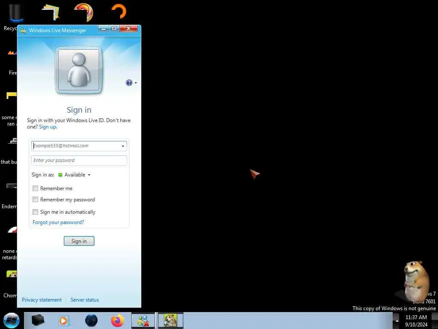Open the Windows Start orb
Image resolution: width=438 pixels, height=329 pixels.
coord(12,320)
